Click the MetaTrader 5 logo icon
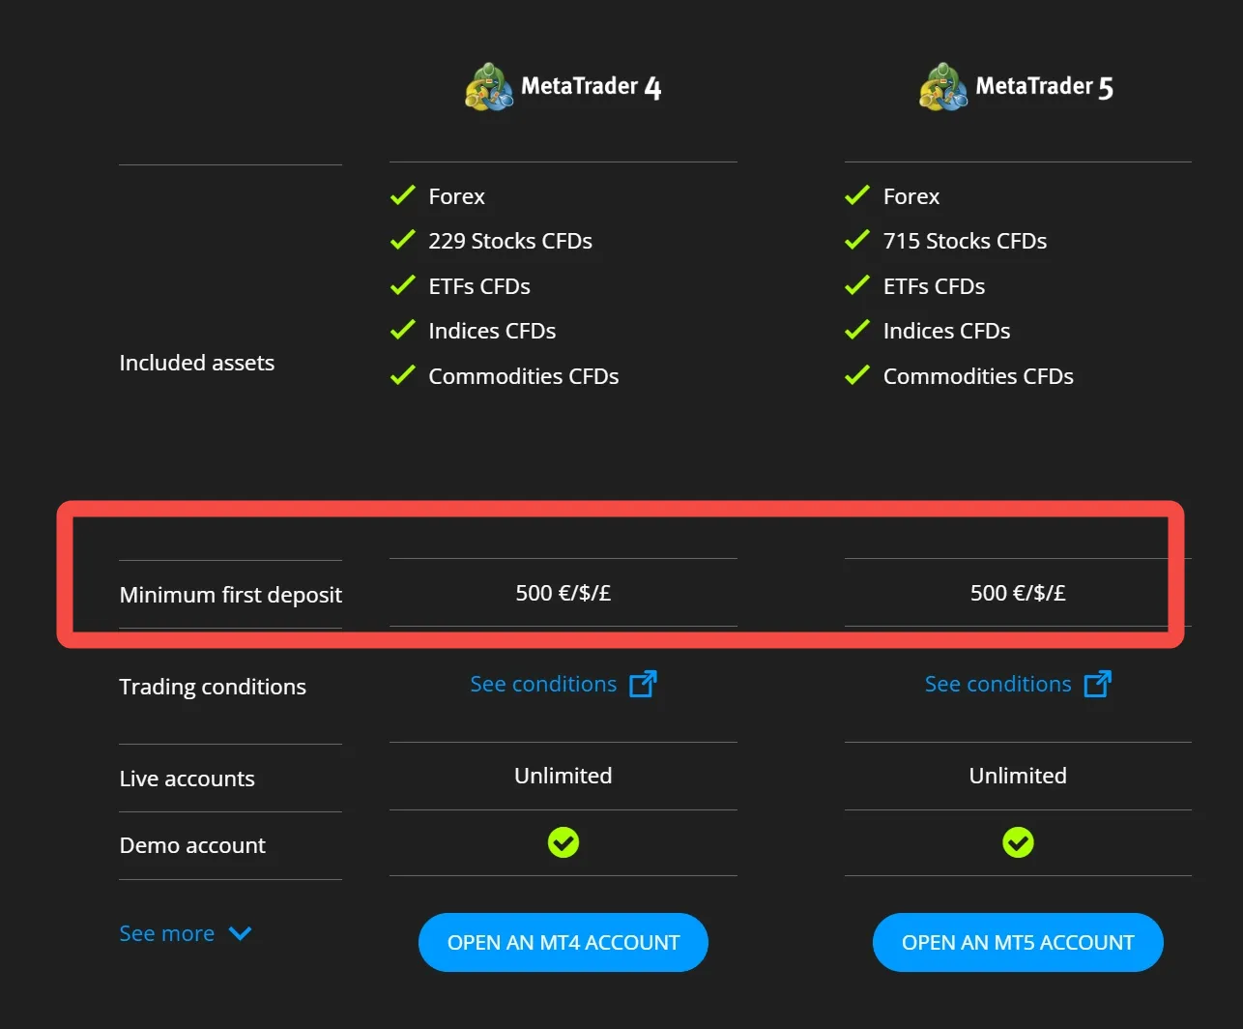This screenshot has height=1029, width=1243. 944,88
